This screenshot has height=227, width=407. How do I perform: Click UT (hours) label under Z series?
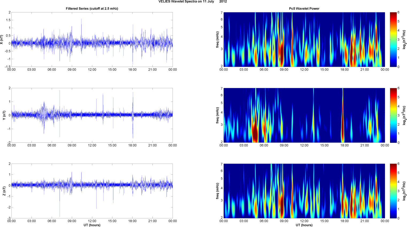pyautogui.click(x=92, y=225)
